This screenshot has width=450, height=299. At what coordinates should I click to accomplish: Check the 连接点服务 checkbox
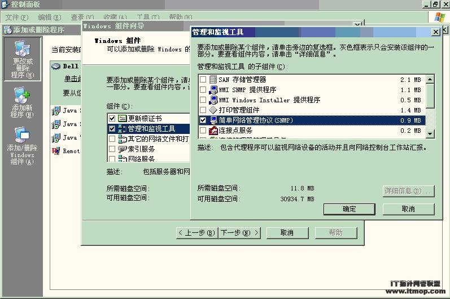pos(203,131)
